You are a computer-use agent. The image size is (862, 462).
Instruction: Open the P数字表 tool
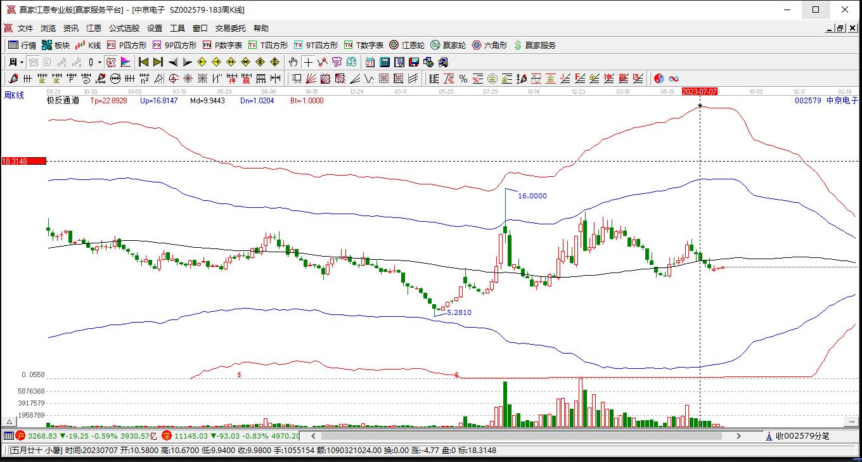(222, 45)
